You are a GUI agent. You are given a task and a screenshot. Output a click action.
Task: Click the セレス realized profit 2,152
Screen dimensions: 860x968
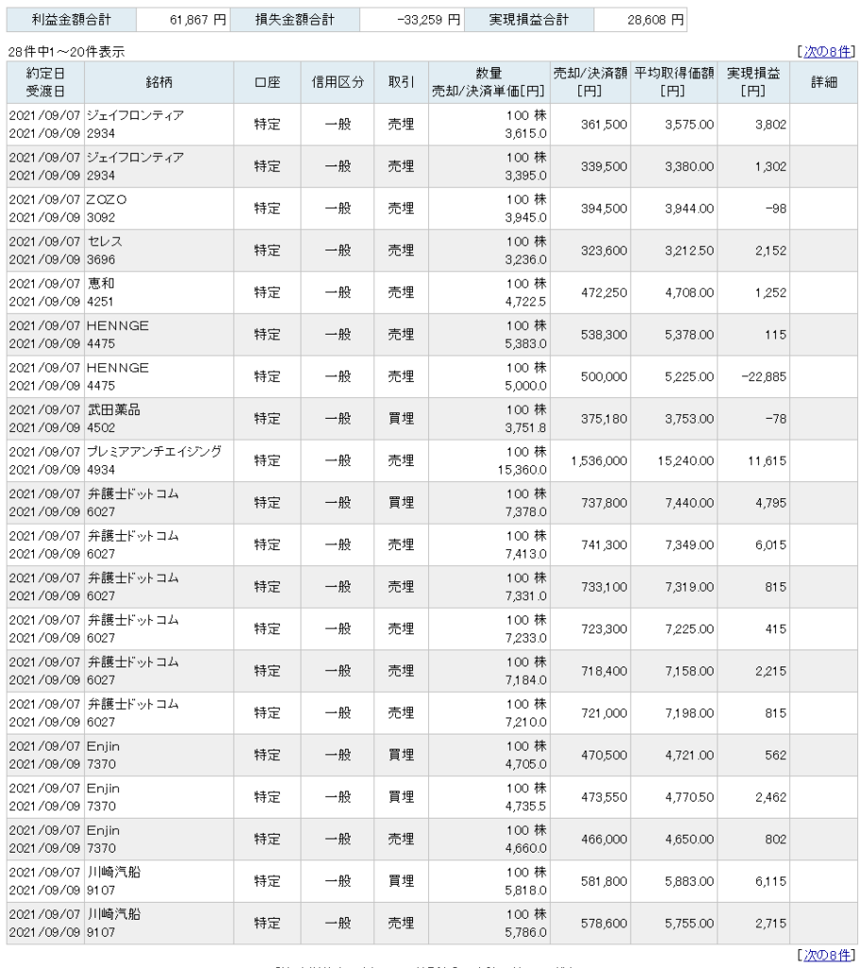770,251
